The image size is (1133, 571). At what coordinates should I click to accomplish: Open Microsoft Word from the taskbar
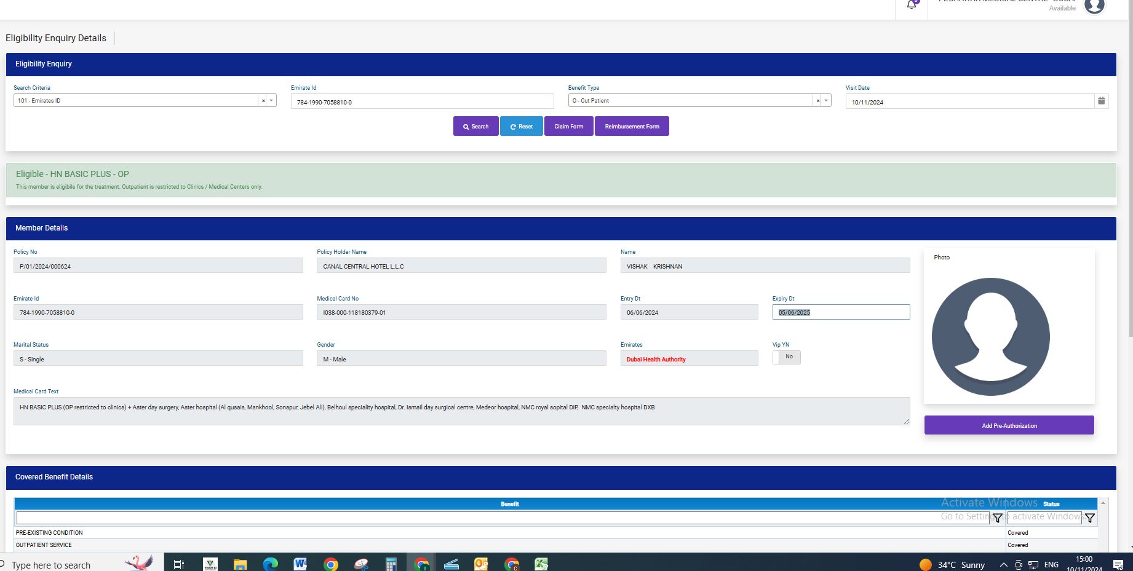coord(300,564)
